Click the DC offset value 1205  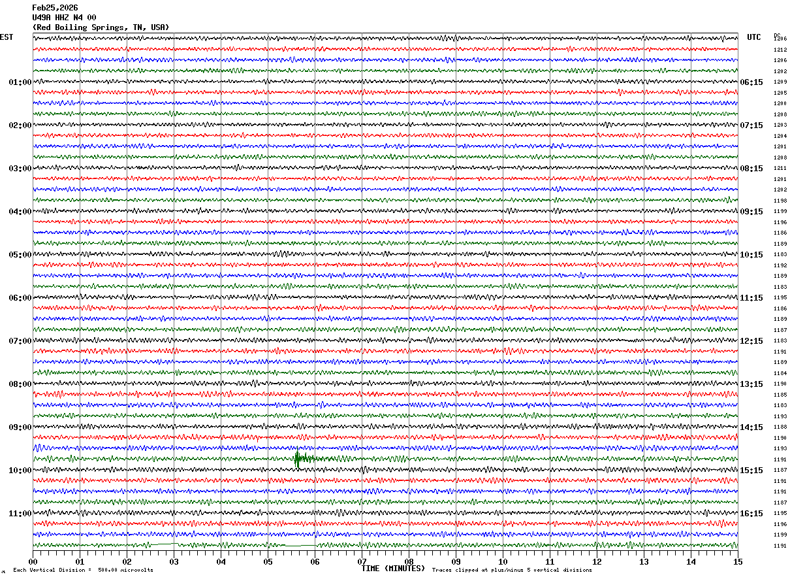(x=780, y=93)
